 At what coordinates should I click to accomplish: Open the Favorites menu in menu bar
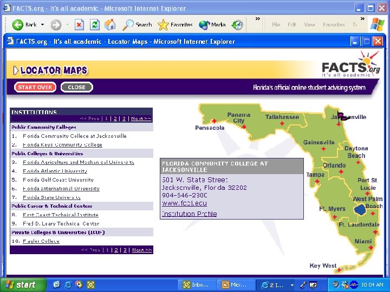334,25
